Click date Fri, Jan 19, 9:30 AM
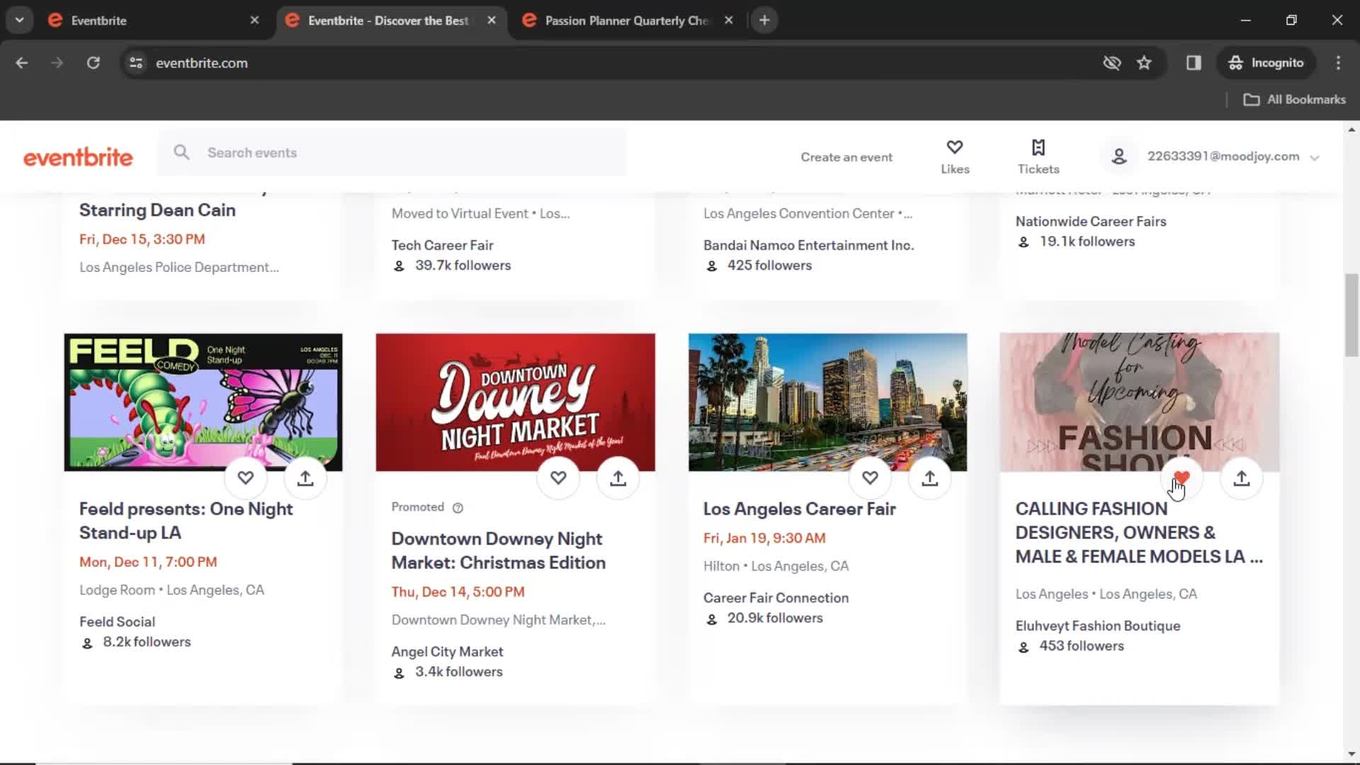The image size is (1360, 765). pyautogui.click(x=764, y=538)
